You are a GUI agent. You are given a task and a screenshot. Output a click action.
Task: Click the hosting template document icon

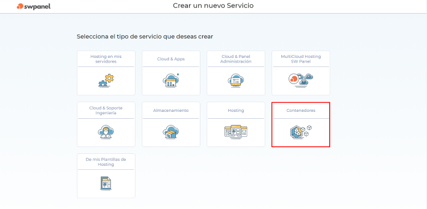click(106, 183)
